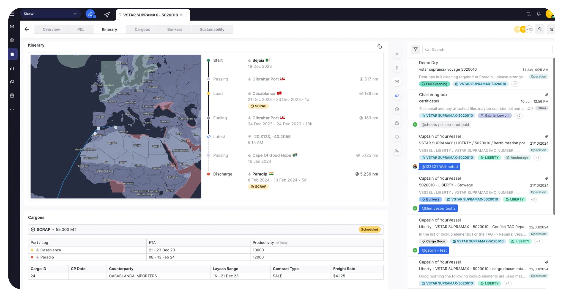Click SCRAP tag under Paradip discharge

pos(259,186)
